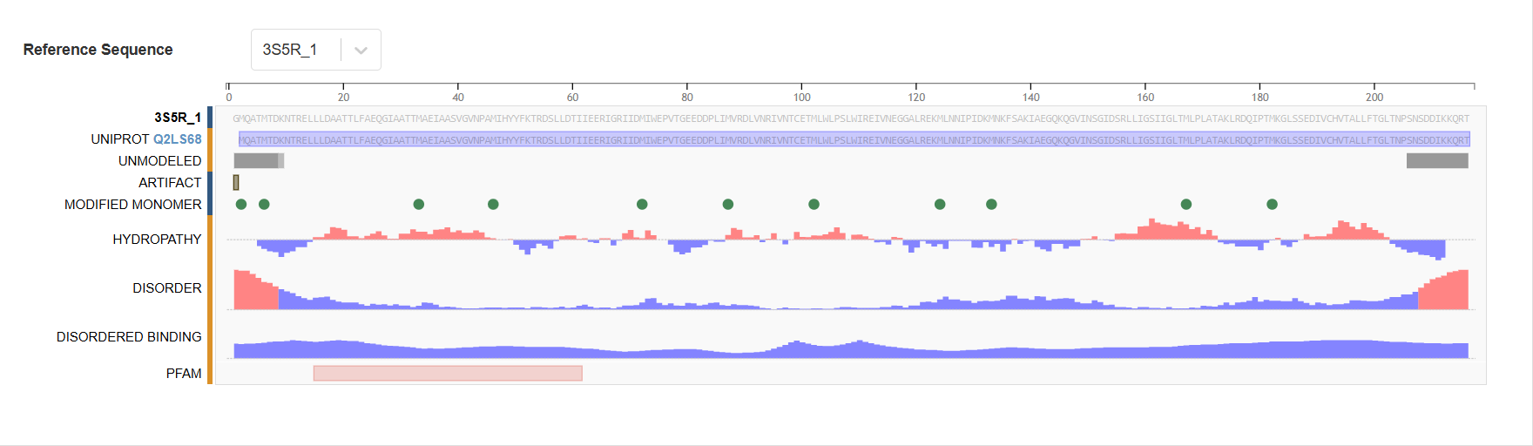Click the position 100 tick on ruler
This screenshot has width=1533, height=446.
click(801, 97)
